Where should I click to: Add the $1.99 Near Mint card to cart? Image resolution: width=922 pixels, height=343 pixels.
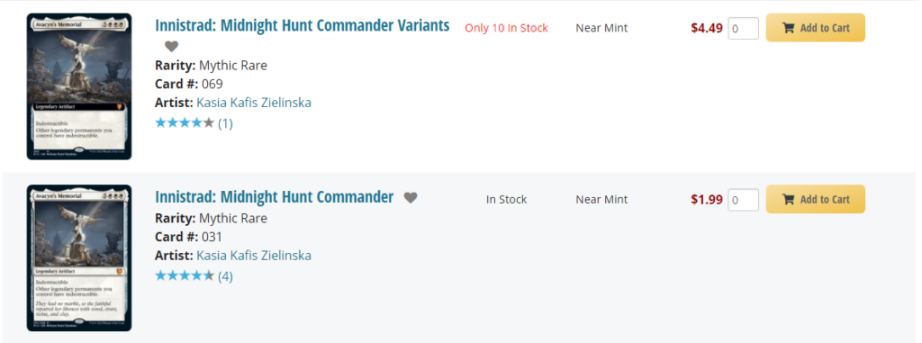tap(815, 200)
